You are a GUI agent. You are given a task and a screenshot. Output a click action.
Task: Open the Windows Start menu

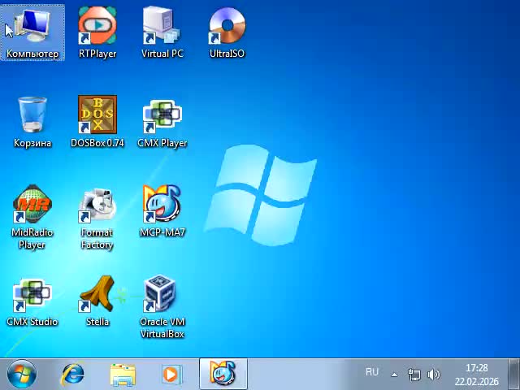coord(21,374)
